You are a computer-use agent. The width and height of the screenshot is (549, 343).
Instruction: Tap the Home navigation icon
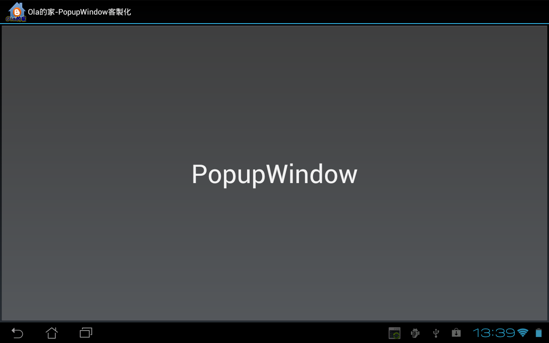pyautogui.click(x=51, y=333)
